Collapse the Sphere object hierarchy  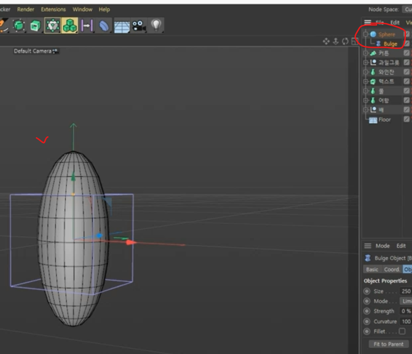tap(365, 34)
